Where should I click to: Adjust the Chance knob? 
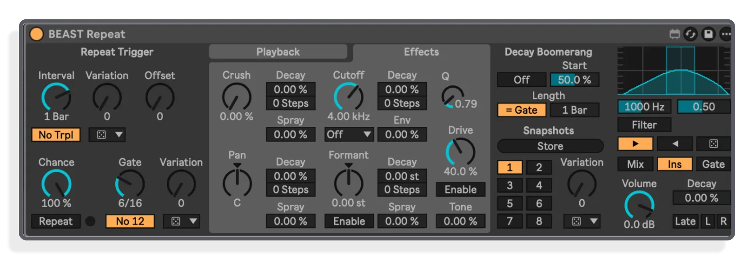click(x=56, y=184)
